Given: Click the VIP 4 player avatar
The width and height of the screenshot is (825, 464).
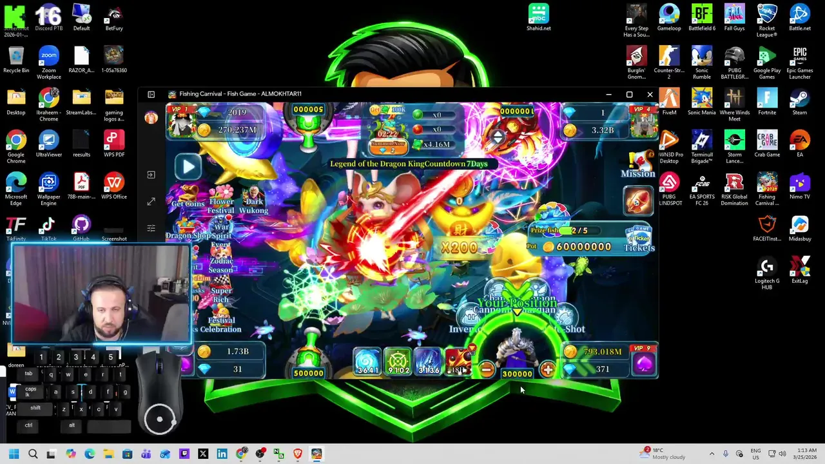Looking at the screenshot, I should [x=643, y=121].
